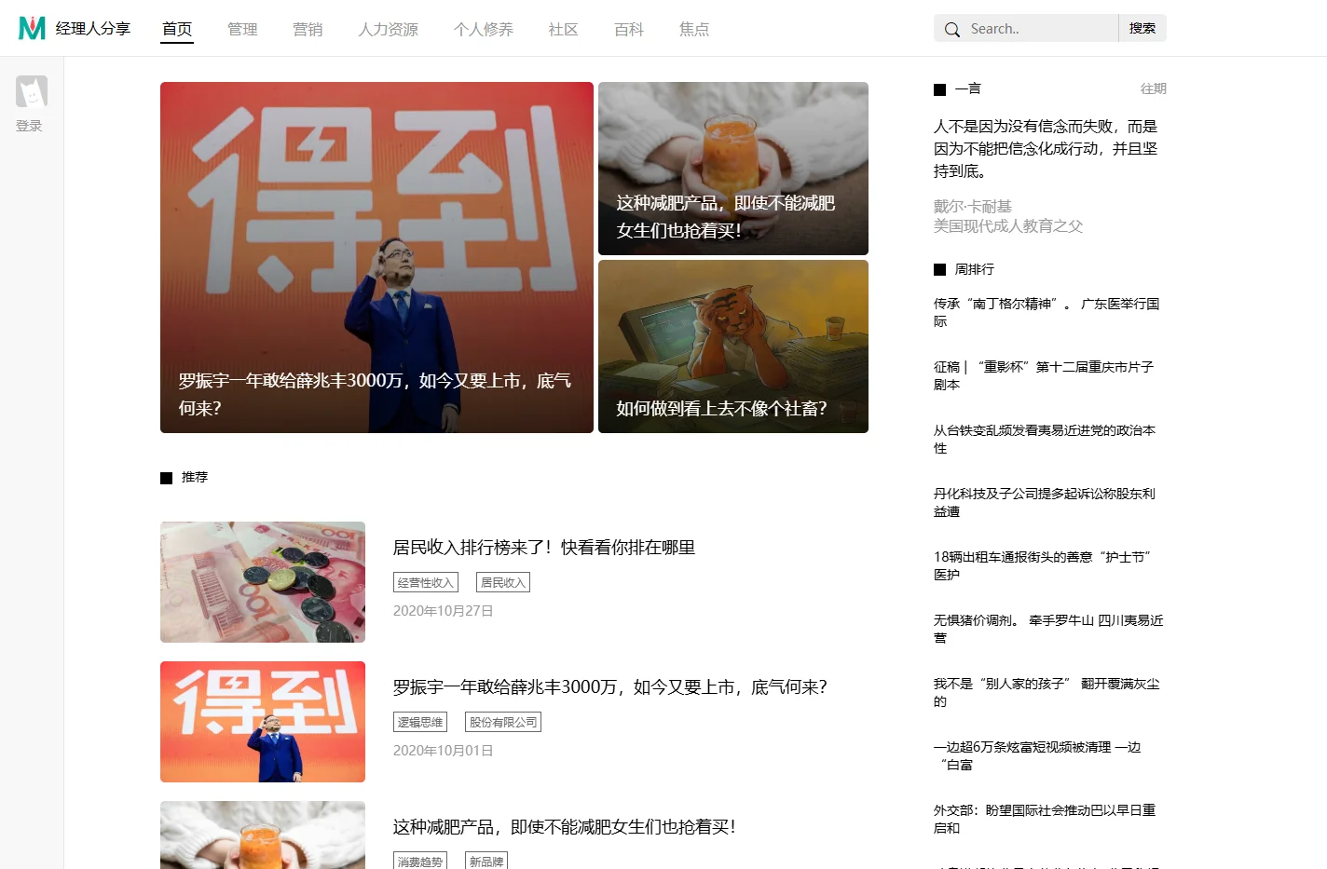The width and height of the screenshot is (1327, 869).
Task: Click the 搜索 button
Action: (x=1142, y=28)
